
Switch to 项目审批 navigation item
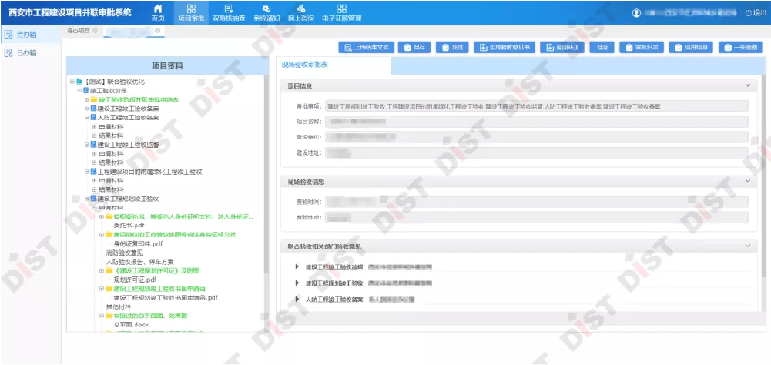click(191, 12)
